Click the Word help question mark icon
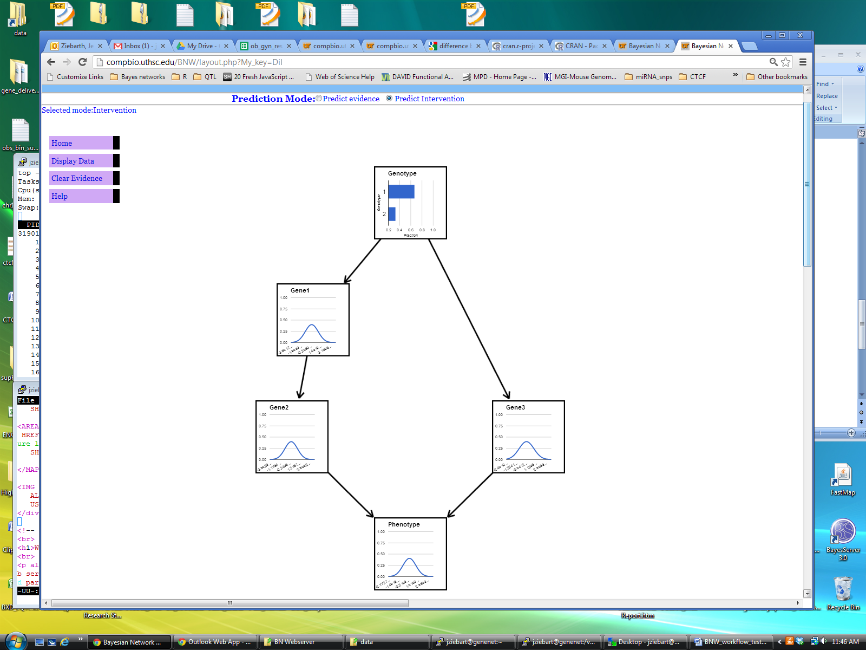 click(861, 69)
